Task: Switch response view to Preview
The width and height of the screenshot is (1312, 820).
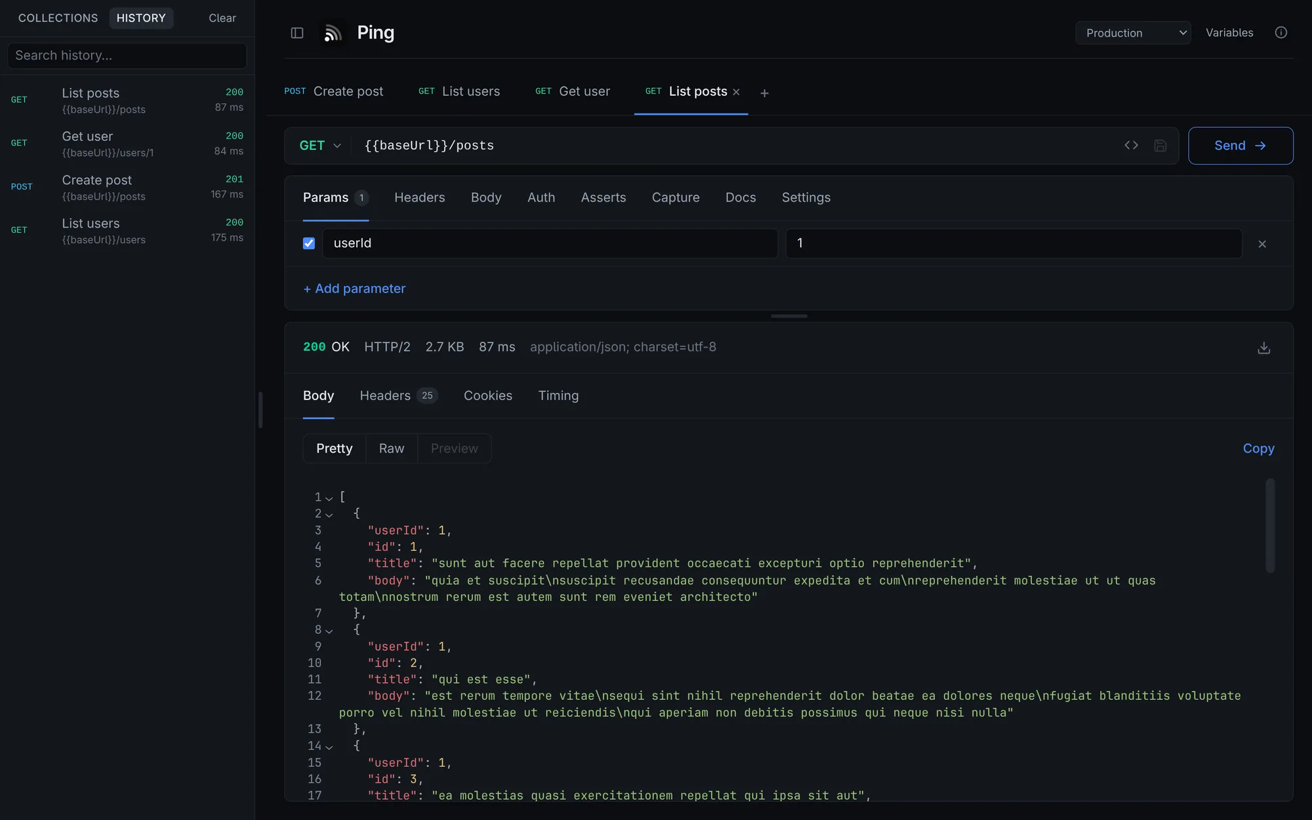Action: (455, 449)
